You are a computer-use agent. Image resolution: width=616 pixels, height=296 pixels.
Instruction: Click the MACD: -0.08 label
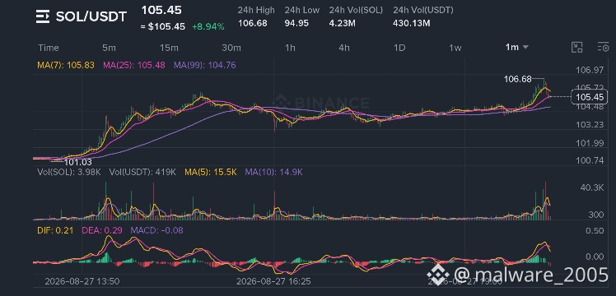pyautogui.click(x=157, y=230)
